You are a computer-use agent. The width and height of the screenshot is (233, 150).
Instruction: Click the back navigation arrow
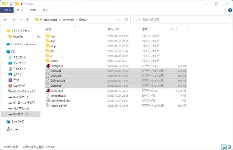(x=6, y=19)
